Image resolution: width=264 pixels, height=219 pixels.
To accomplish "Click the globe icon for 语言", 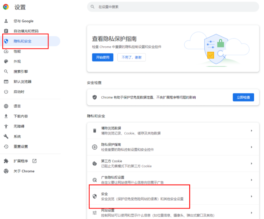I will click(6, 106).
